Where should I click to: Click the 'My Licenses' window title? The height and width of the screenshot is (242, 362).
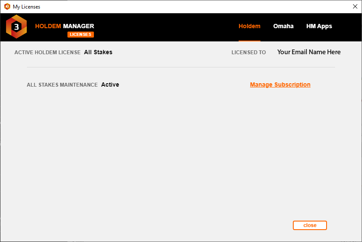tap(26, 7)
